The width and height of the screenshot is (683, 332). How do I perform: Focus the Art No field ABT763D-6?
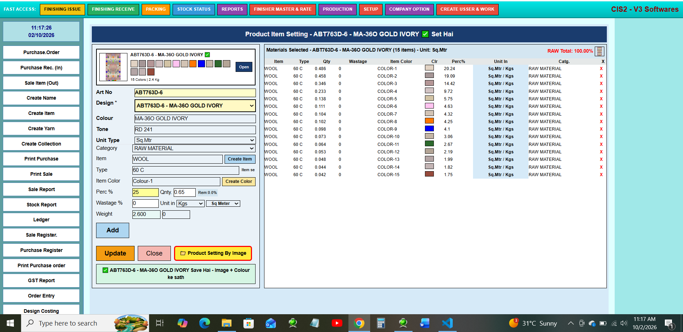[x=195, y=93]
